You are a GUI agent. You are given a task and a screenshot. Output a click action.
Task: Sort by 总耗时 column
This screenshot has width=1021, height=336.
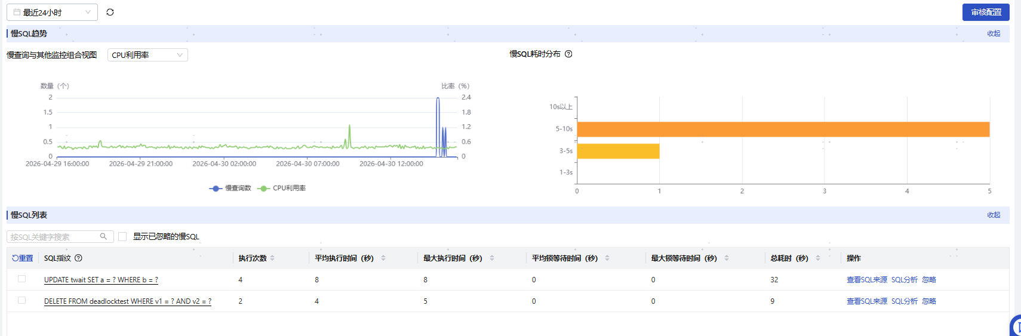pos(818,258)
